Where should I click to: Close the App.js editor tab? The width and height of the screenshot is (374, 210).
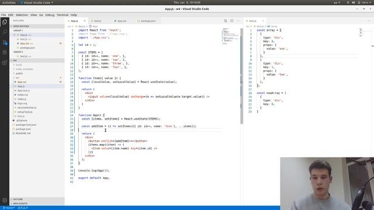point(84,21)
